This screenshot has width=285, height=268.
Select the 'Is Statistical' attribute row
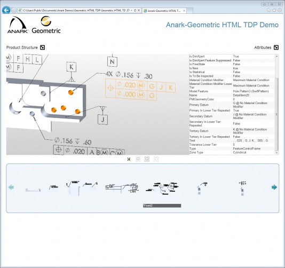(x=232, y=72)
